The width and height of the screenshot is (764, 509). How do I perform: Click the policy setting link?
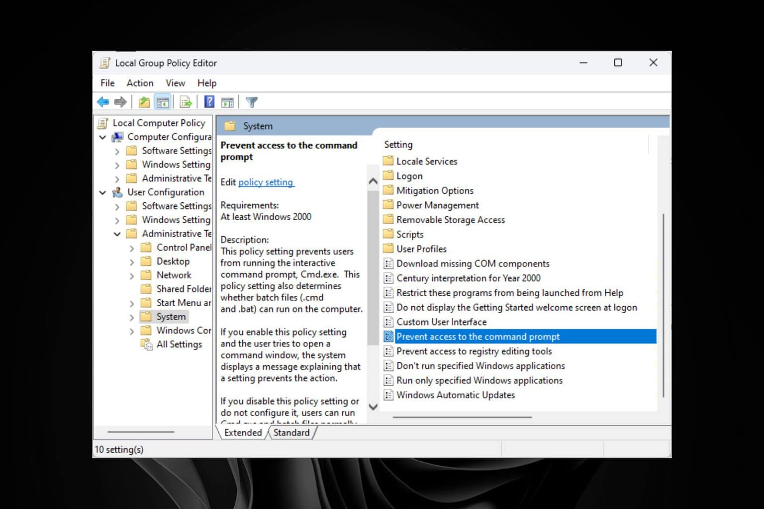(x=266, y=182)
